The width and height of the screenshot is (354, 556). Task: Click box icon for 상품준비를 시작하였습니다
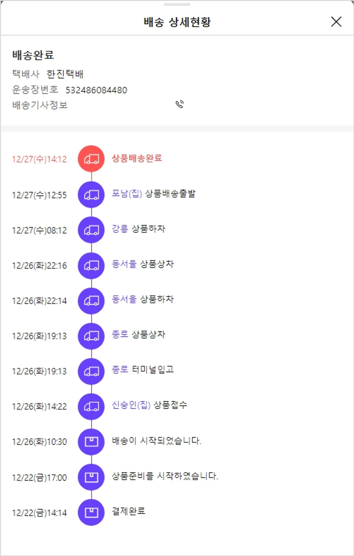click(91, 477)
